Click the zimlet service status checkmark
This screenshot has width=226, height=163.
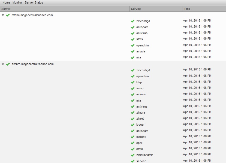pyautogui.click(x=132, y=119)
